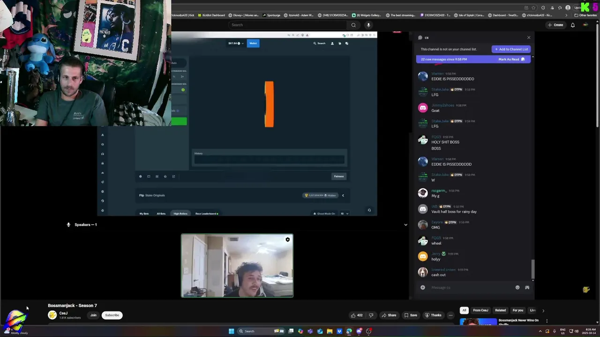600x337 pixels.
Task: Show hidden tray icons chevron
Action: point(540,331)
